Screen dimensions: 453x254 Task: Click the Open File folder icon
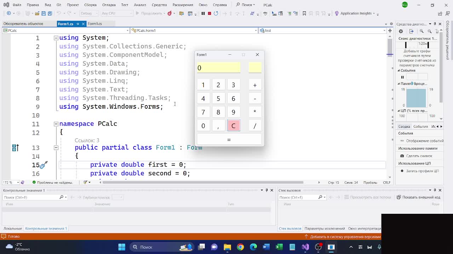click(37, 13)
